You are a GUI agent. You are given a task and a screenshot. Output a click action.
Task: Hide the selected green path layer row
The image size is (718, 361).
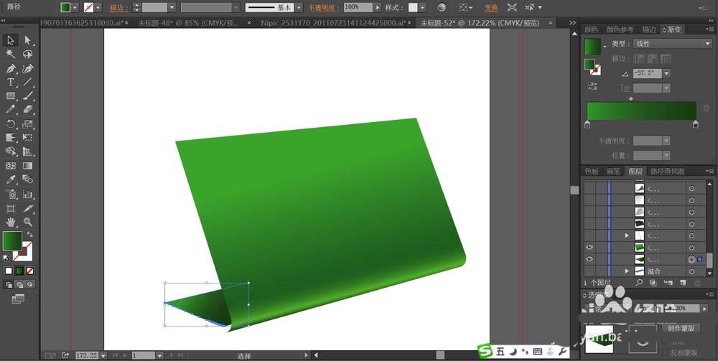coord(589,259)
